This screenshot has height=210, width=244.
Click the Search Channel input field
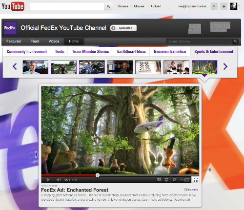200,42
